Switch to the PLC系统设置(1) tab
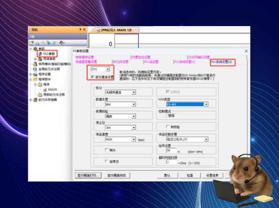Viewport: 279px width, 208px height. click(x=185, y=62)
